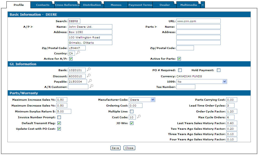Uncheck Update Cost with PO Cost

pos(59,129)
